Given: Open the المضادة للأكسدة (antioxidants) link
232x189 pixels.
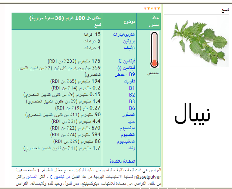Looking at the screenshot, I should [123, 162].
